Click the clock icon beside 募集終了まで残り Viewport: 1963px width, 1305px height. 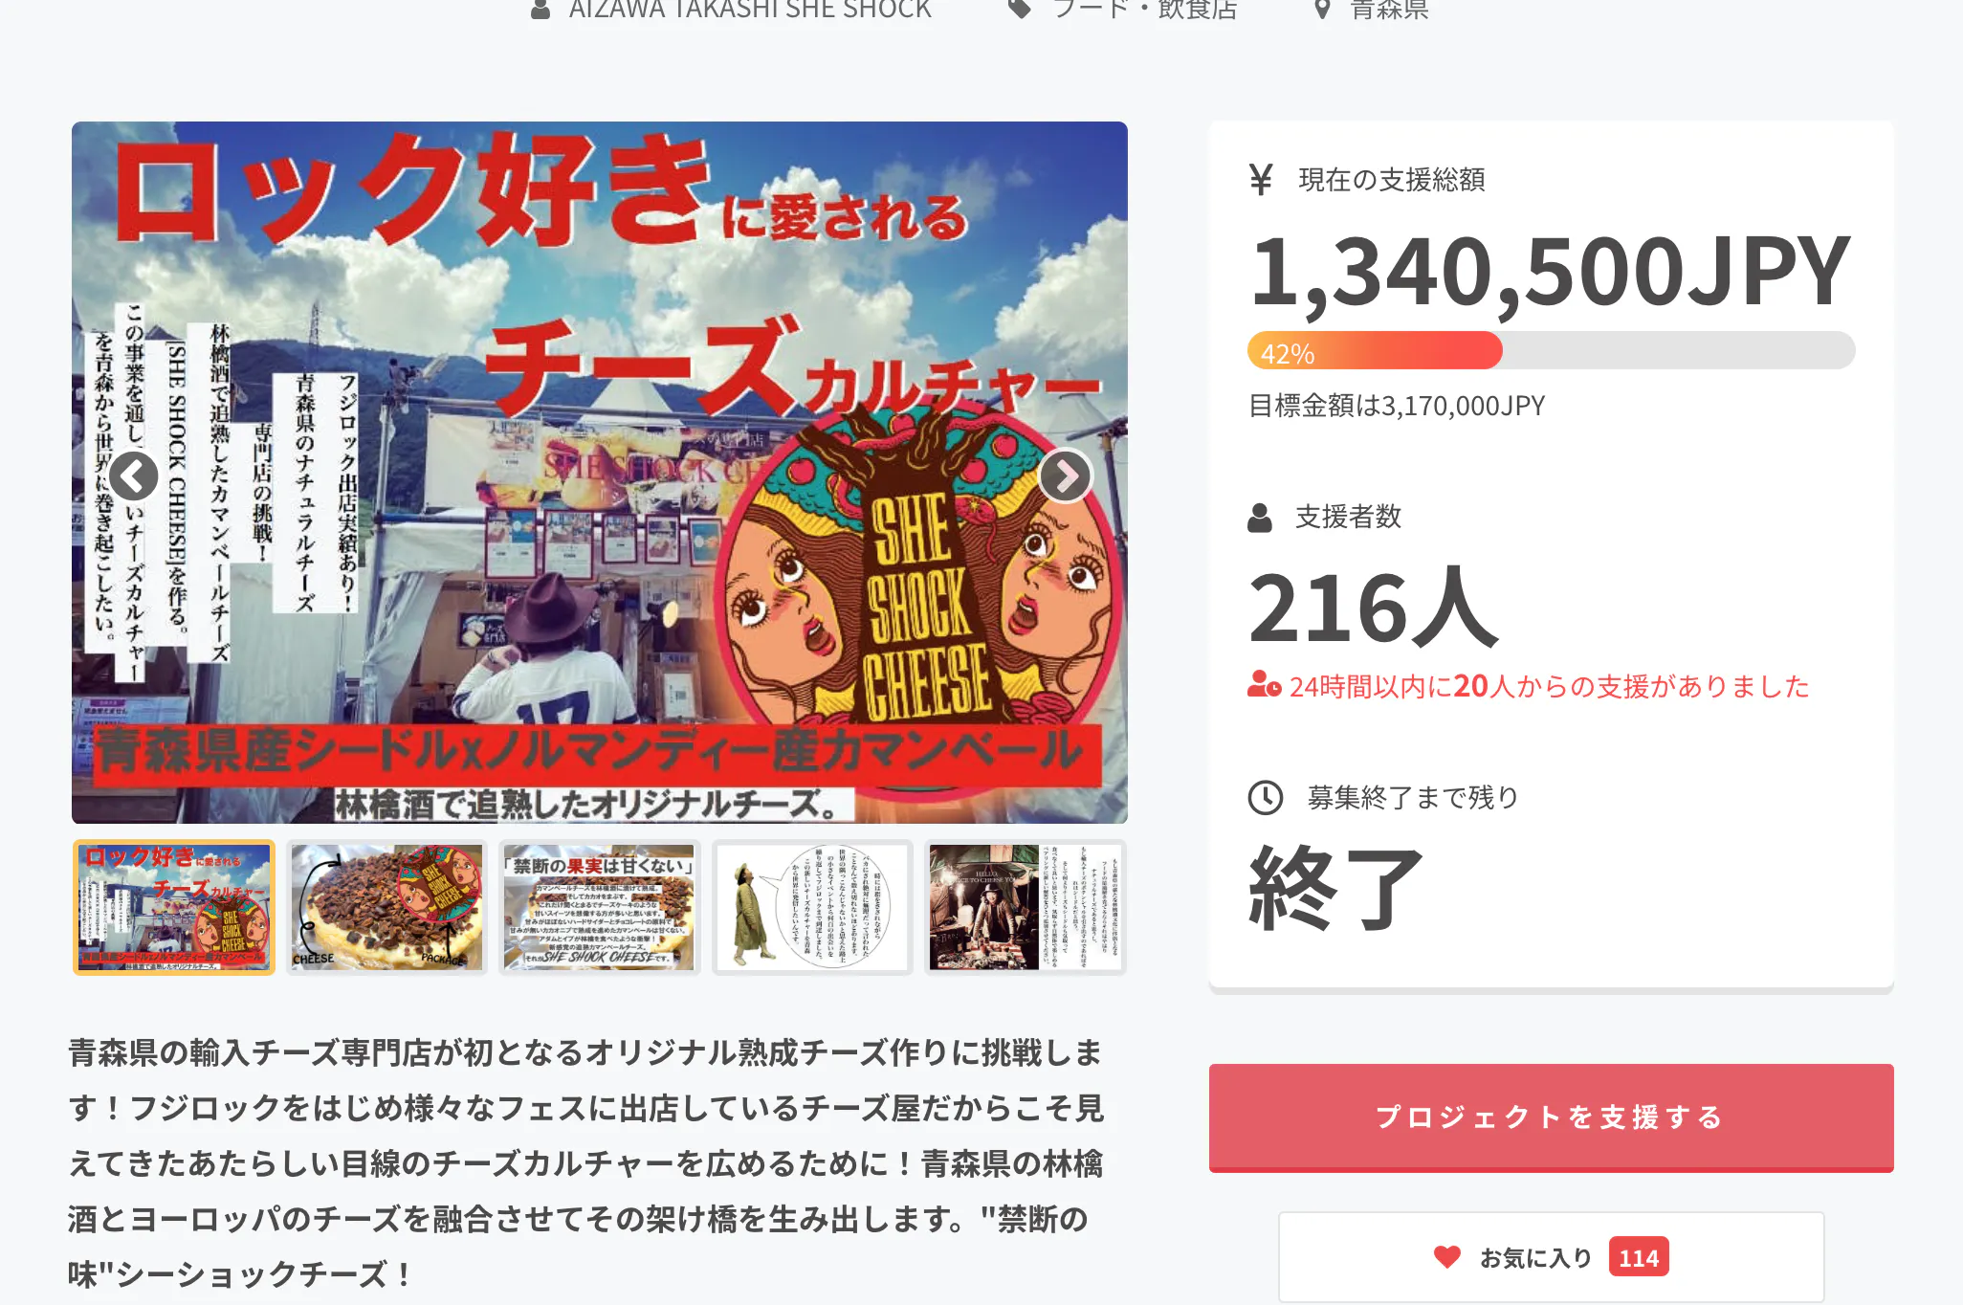point(1265,797)
